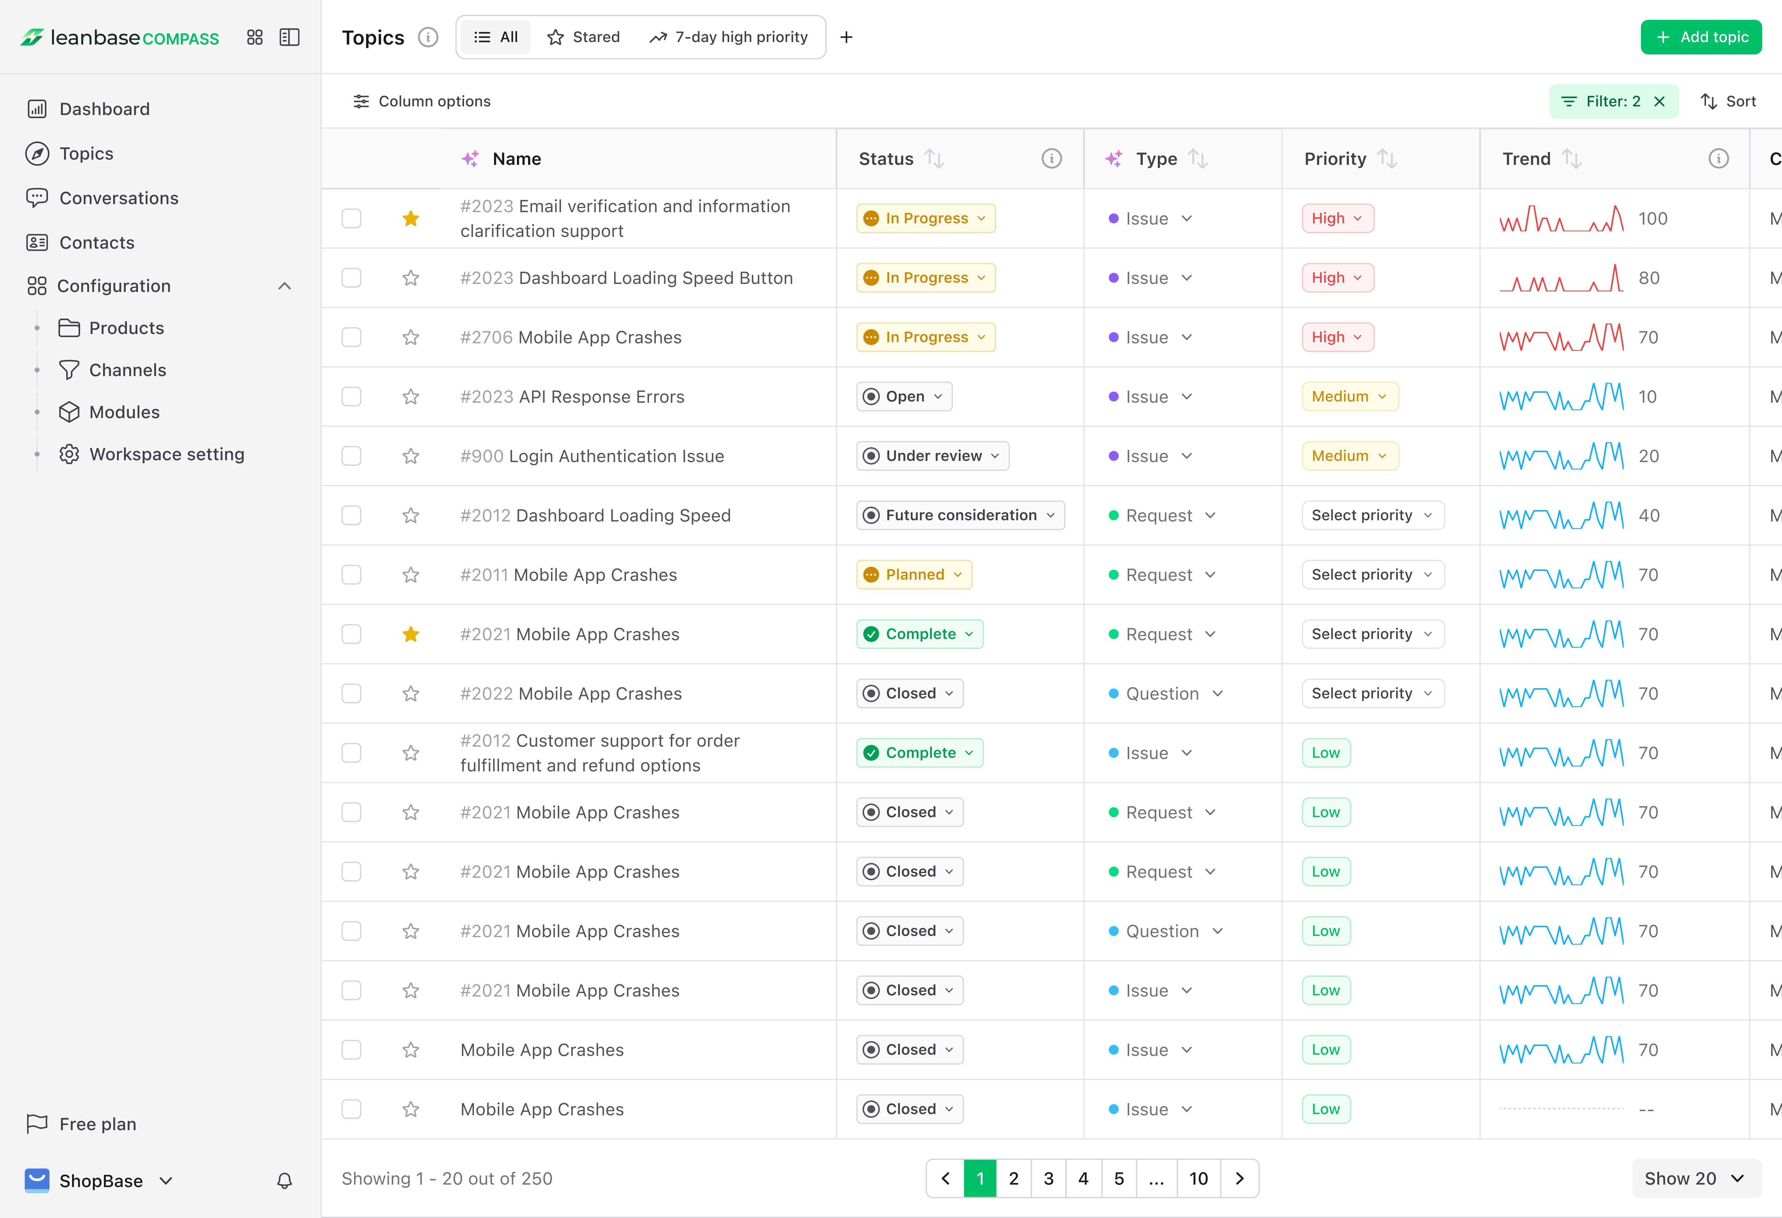Open Column options
This screenshot has width=1782, height=1218.
click(x=422, y=101)
